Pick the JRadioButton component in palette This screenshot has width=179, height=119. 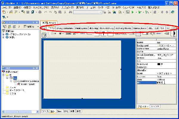[x=61, y=33]
